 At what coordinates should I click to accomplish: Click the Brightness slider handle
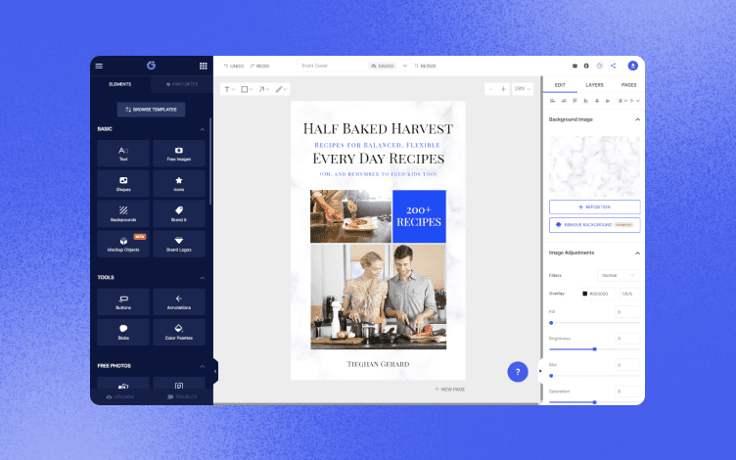point(594,349)
